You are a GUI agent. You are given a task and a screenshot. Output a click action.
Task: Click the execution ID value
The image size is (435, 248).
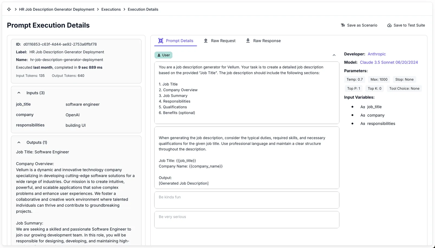point(60,44)
